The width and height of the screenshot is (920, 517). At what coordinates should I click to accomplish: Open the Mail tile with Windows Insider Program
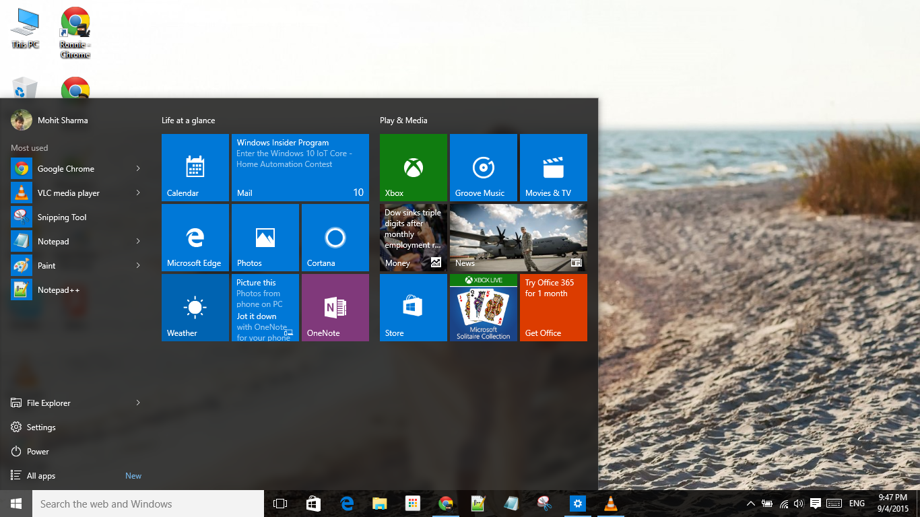pyautogui.click(x=300, y=168)
